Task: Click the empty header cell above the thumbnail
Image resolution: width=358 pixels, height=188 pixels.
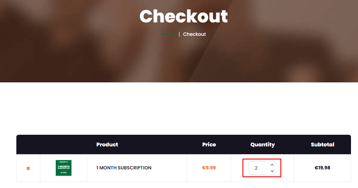Action: (x=64, y=145)
